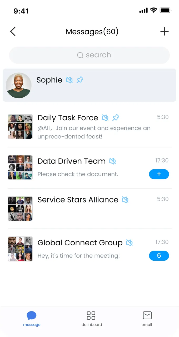The width and height of the screenshot is (179, 337).
Task: Click the pin icon beside Daily Task Force
Action: (116, 118)
